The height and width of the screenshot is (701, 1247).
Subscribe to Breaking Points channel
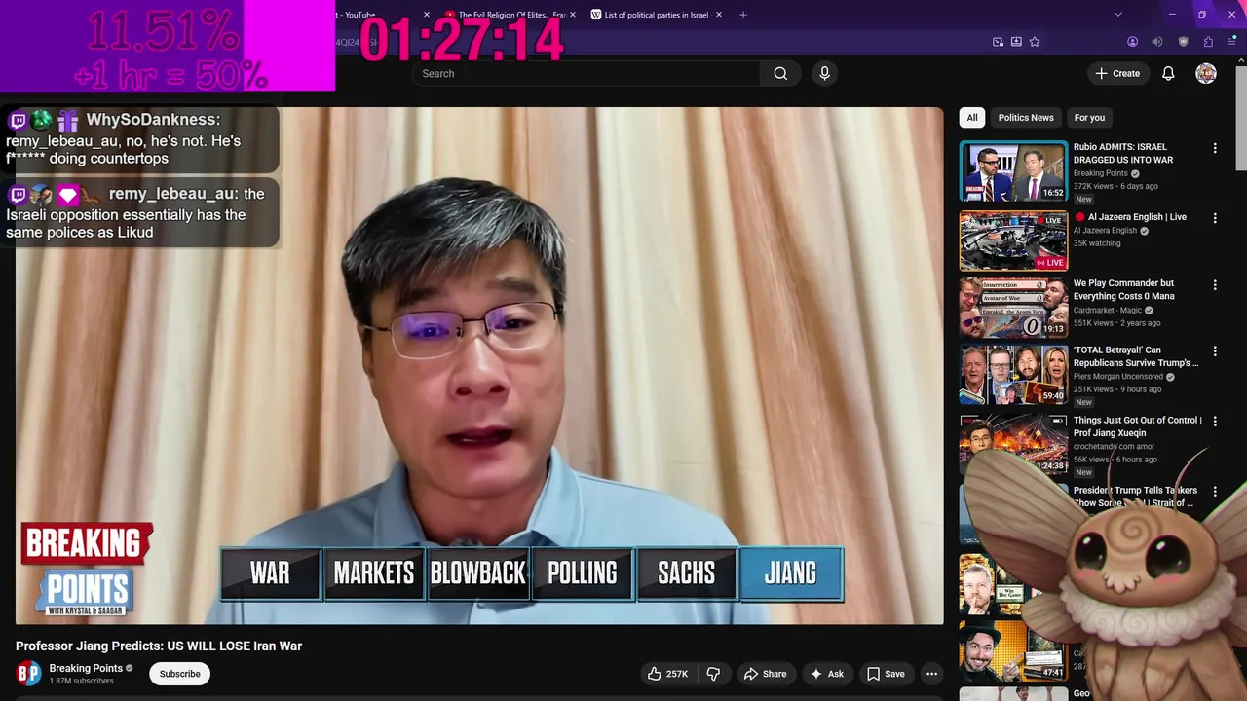(x=179, y=674)
